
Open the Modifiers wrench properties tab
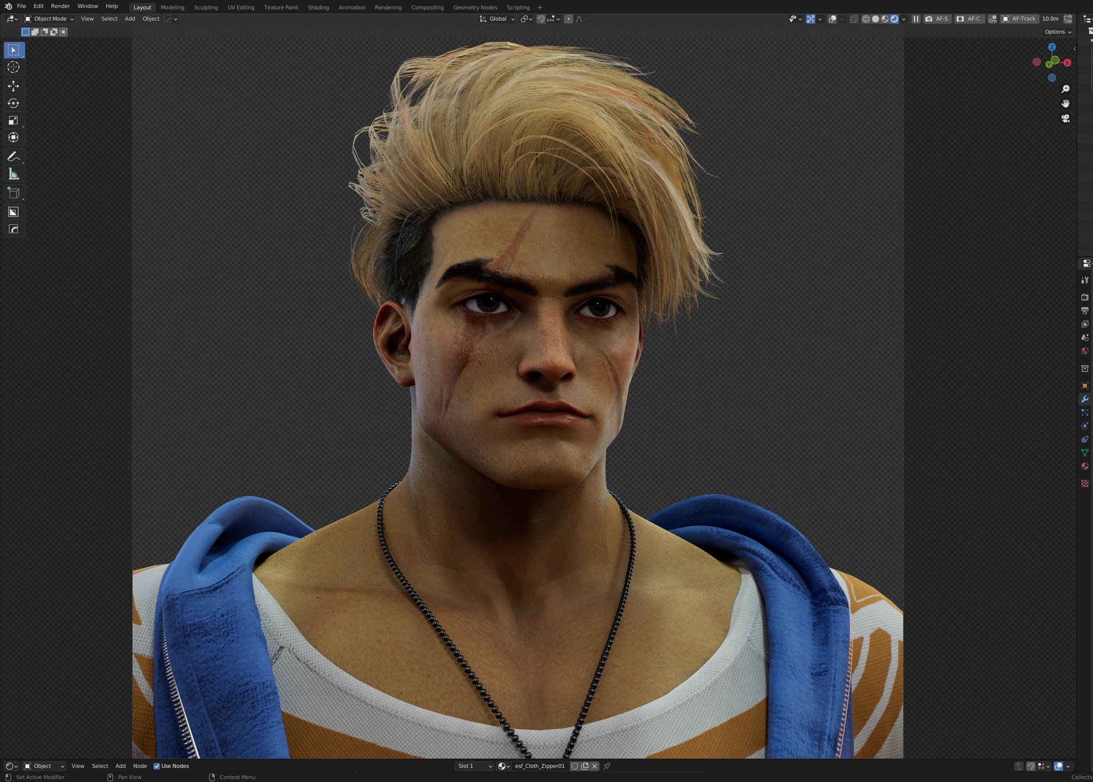(1084, 399)
